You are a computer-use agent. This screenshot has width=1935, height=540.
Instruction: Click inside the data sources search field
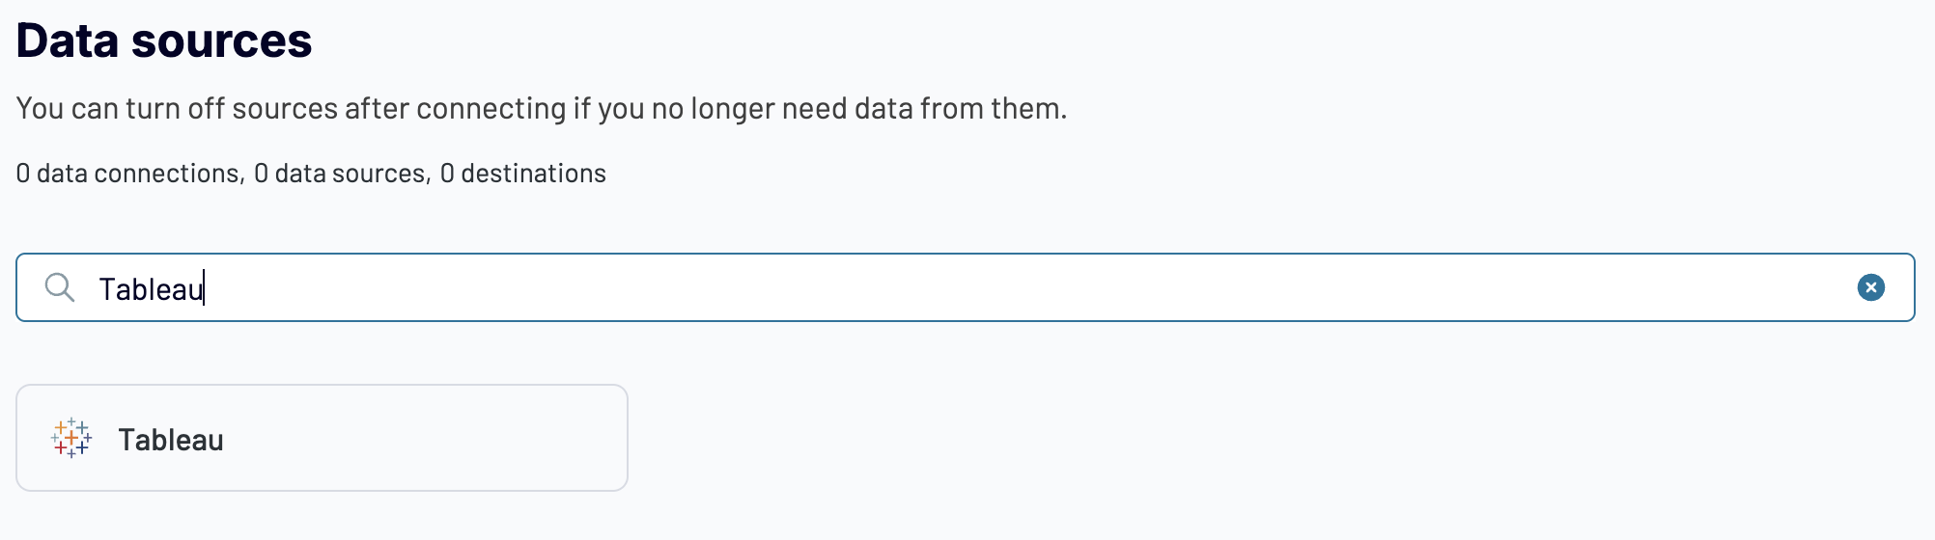[x=965, y=287]
